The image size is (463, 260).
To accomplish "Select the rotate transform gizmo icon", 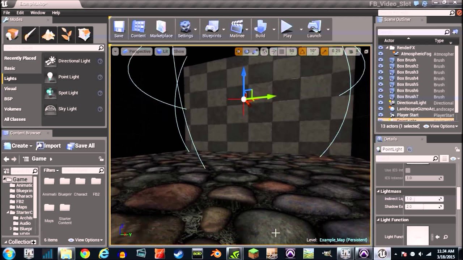I will [247, 51].
